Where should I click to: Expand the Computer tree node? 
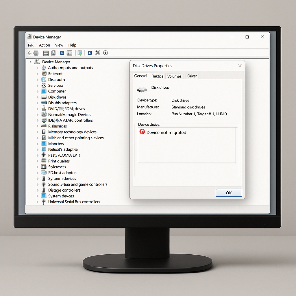tap(38, 91)
